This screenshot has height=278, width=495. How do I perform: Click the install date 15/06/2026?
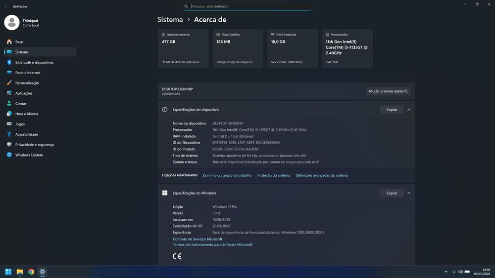(x=221, y=220)
